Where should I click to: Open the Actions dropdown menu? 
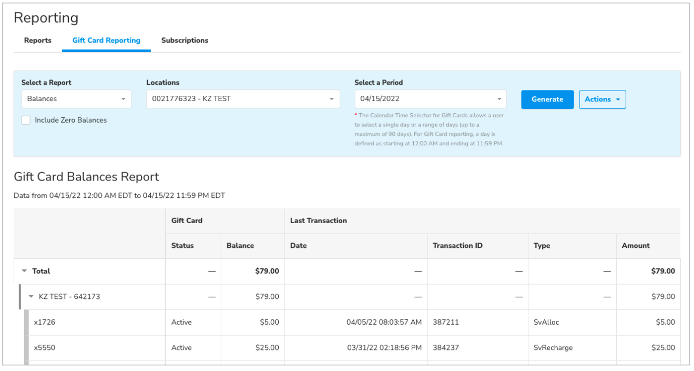coord(603,99)
